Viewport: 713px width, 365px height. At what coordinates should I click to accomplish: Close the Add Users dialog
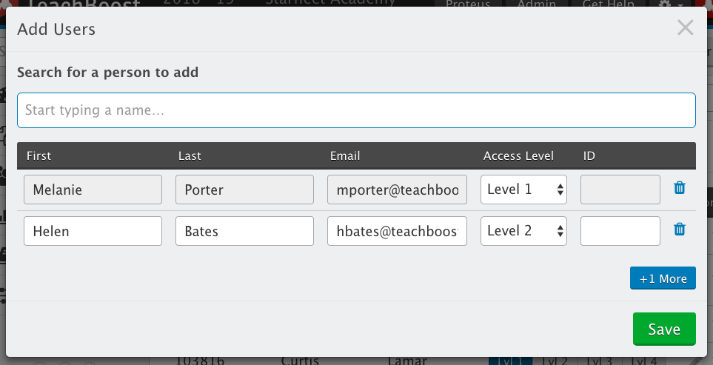[x=686, y=27]
